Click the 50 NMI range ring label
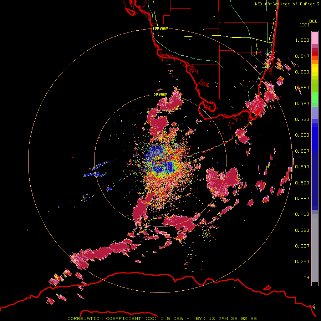 [x=160, y=94]
